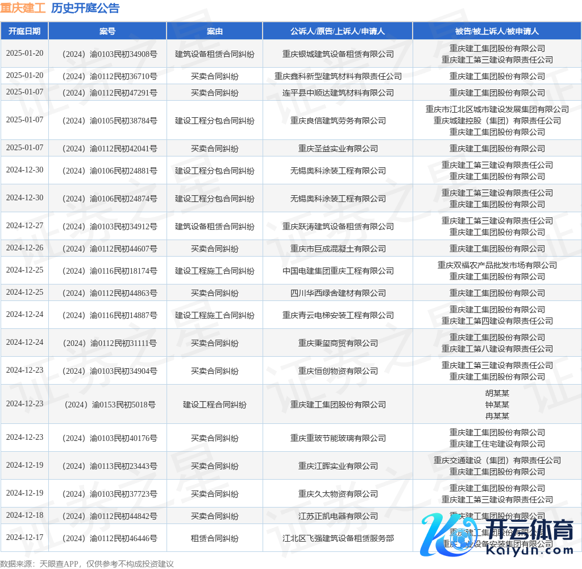
Task: Select the 开庭日期 column header
Action: [x=24, y=31]
